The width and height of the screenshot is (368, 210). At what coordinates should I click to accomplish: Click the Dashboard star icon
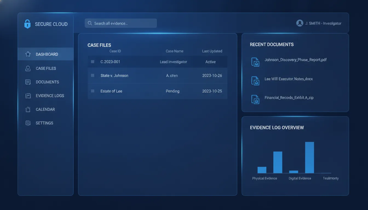point(28,54)
